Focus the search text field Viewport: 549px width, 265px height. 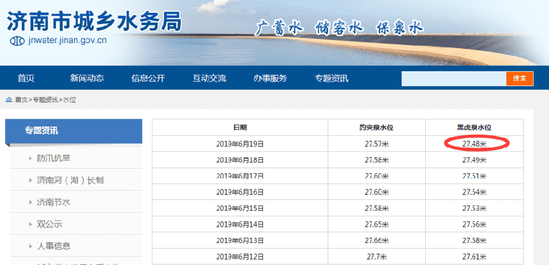click(453, 79)
